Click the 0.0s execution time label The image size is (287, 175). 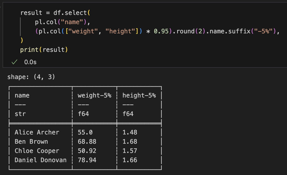click(30, 62)
